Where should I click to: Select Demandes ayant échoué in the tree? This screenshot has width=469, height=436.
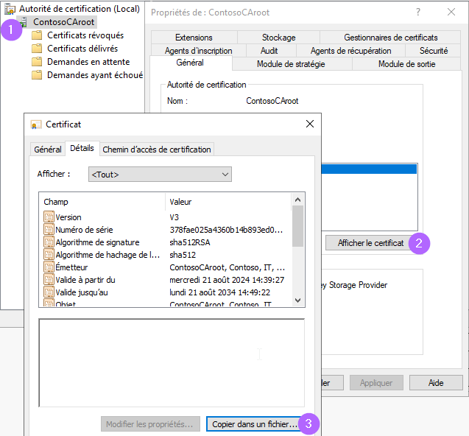[x=95, y=75]
